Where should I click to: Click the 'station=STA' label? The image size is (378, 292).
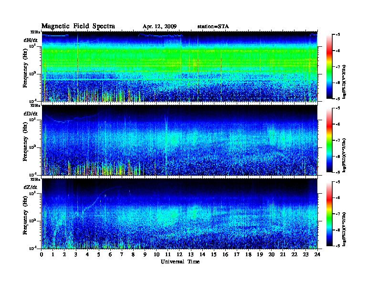click(213, 27)
